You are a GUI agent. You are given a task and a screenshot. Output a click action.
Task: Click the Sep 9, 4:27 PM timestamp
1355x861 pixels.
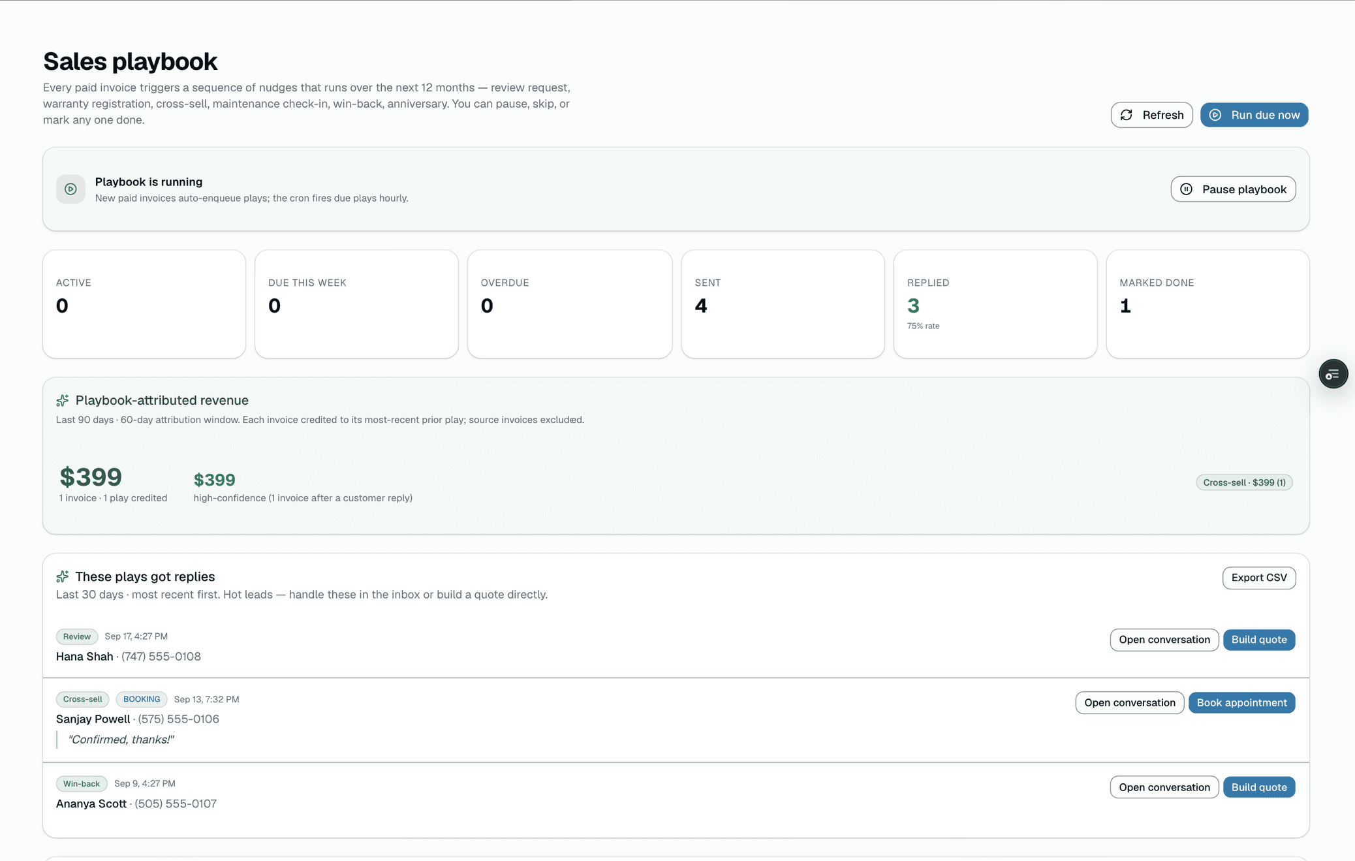pos(145,783)
